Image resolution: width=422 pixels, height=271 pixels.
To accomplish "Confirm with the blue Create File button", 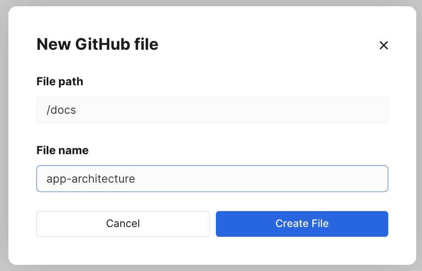I will 302,224.
